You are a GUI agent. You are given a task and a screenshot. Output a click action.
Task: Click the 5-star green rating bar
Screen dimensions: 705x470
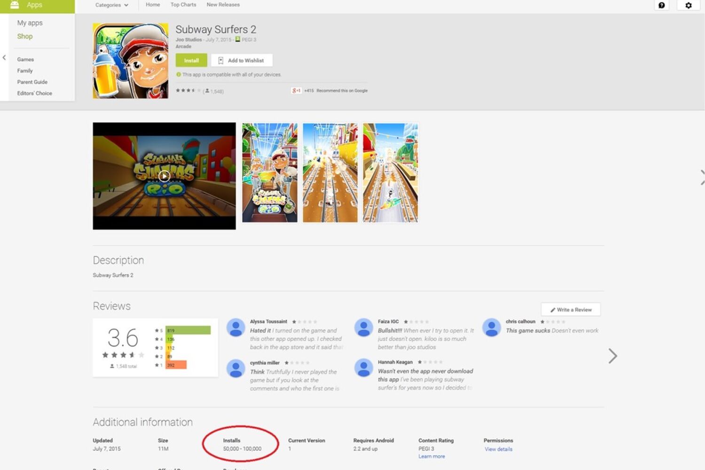pyautogui.click(x=188, y=330)
